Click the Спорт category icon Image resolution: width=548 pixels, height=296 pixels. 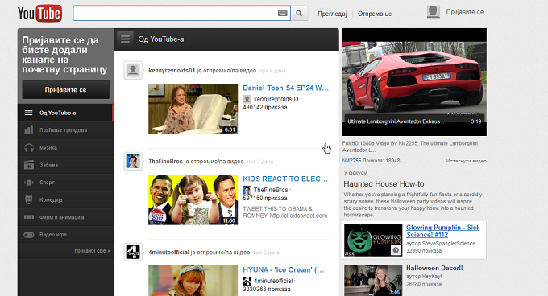(29, 183)
